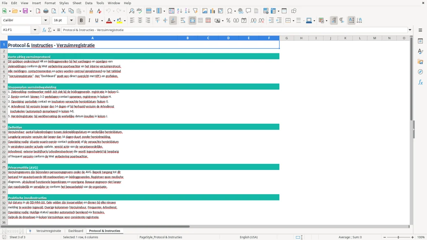
Task: Export directly as PDF
Action: 38,11
